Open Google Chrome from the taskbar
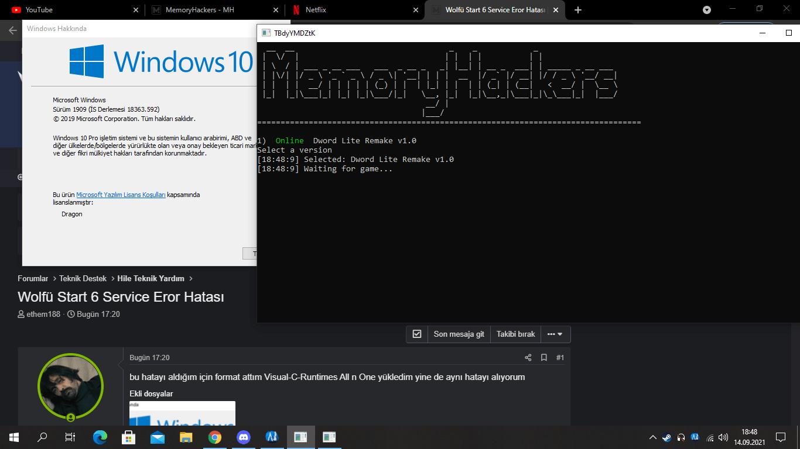 pos(215,437)
